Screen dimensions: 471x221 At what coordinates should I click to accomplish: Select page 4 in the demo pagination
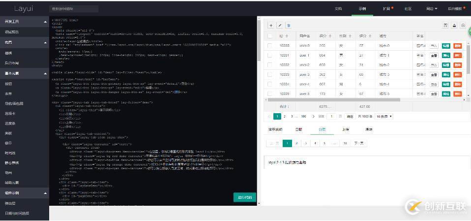pos(315,143)
